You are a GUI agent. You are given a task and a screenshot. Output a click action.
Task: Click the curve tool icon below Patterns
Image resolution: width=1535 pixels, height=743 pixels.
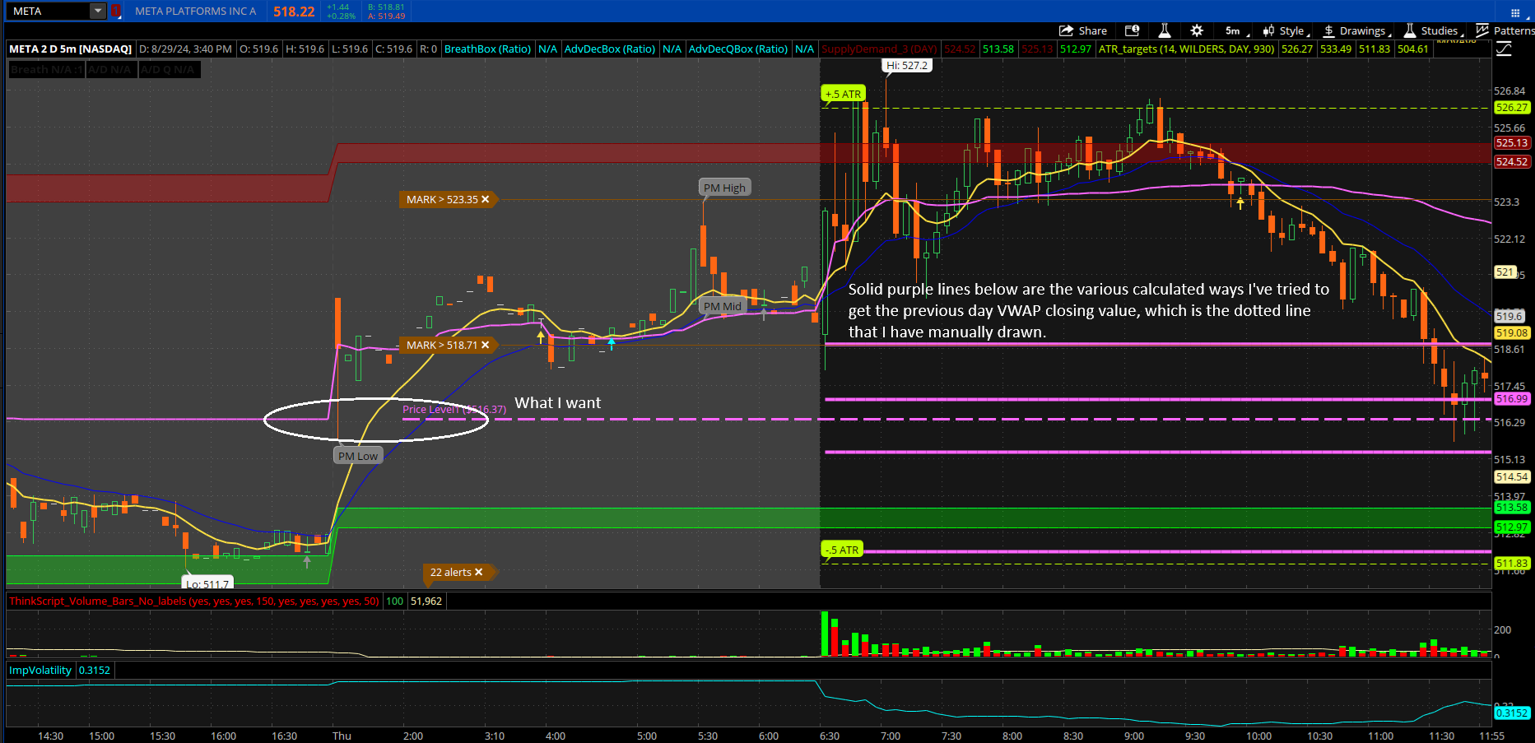coord(1504,49)
